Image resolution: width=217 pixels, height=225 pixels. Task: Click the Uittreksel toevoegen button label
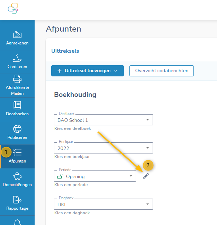tap(88, 70)
